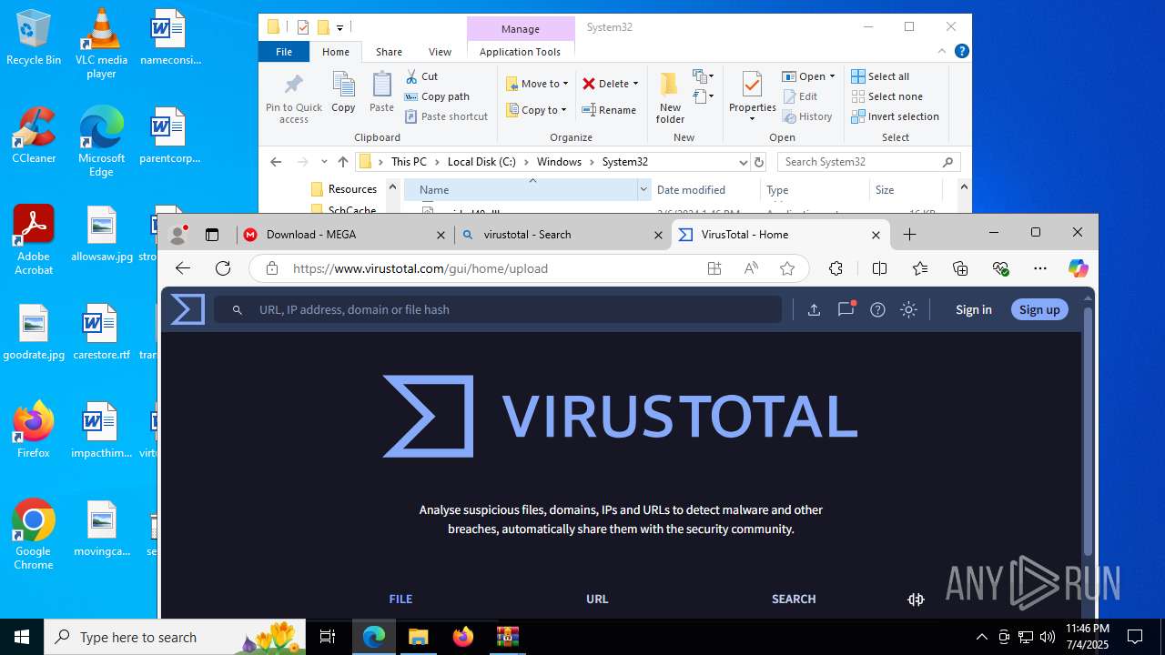Go up one folder level in Explorer

click(x=343, y=162)
